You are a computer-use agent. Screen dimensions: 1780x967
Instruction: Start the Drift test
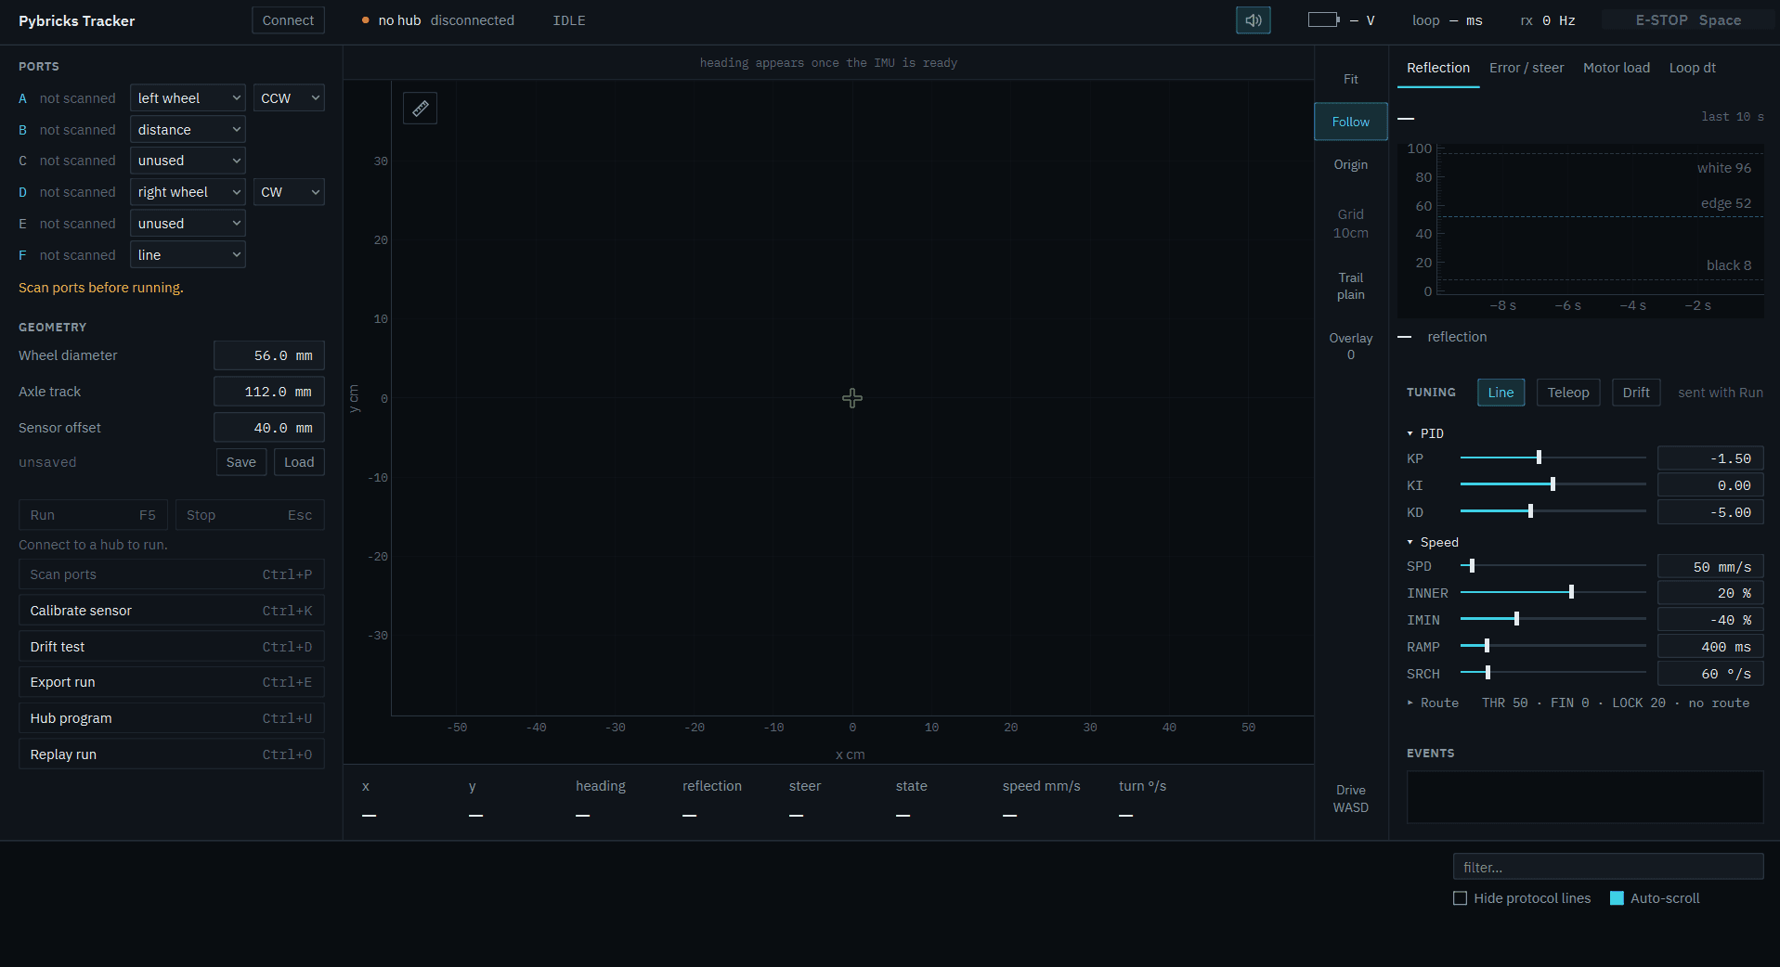click(x=172, y=647)
